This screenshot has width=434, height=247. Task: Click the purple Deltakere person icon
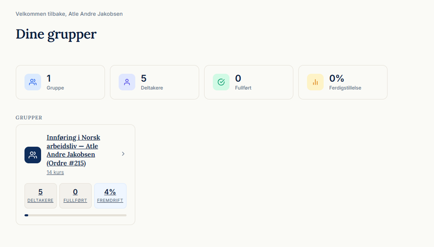[127, 82]
